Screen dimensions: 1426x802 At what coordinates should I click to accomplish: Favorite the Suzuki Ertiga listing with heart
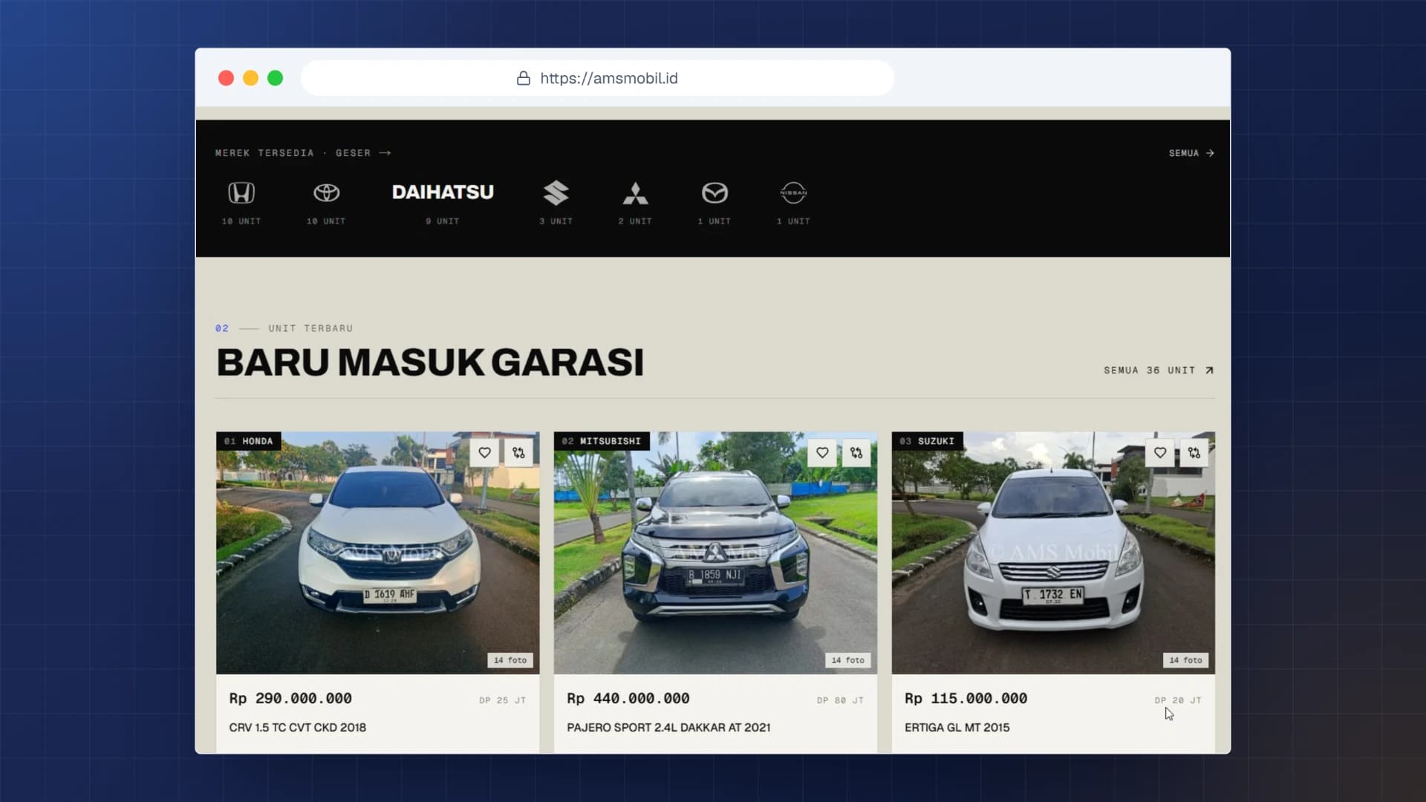pyautogui.click(x=1160, y=452)
